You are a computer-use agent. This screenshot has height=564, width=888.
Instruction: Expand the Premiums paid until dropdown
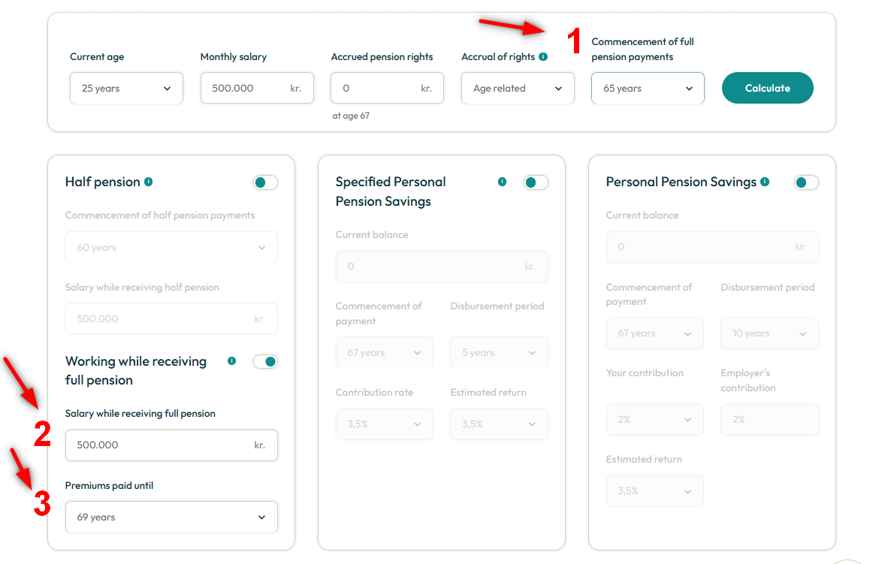[171, 517]
